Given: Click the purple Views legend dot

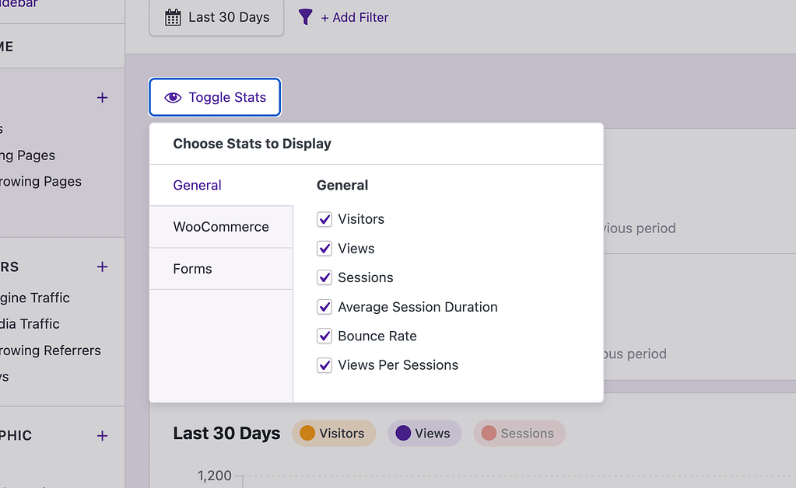Looking at the screenshot, I should tap(403, 434).
